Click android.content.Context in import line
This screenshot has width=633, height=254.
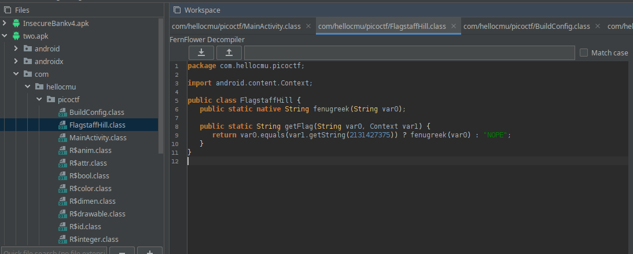click(x=263, y=83)
